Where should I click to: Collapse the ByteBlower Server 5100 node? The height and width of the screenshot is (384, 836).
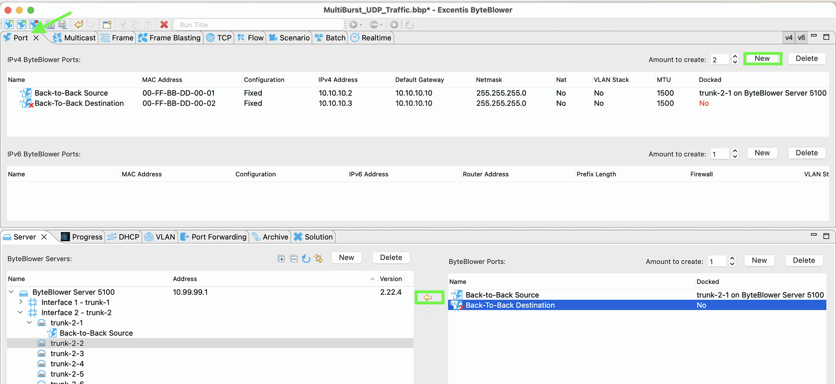[11, 292]
